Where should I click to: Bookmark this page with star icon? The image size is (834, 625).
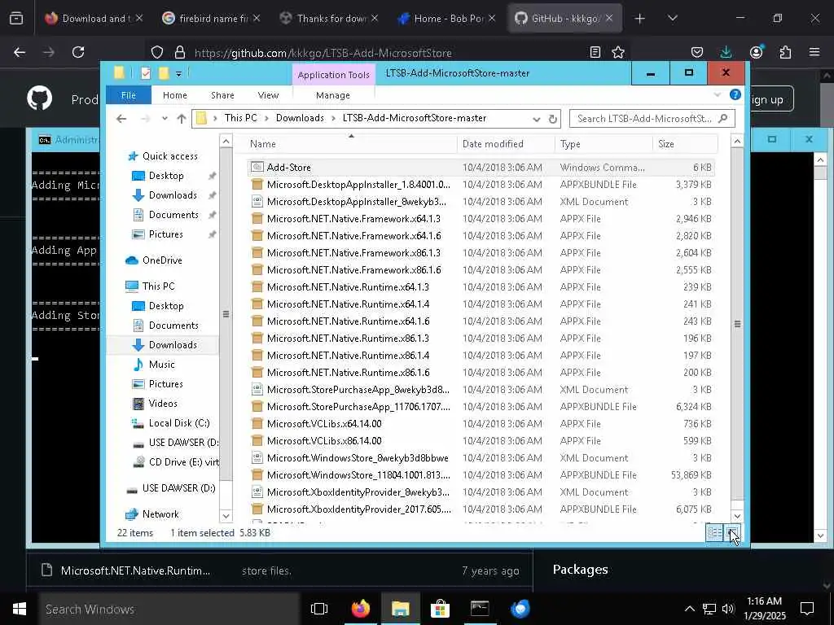click(618, 52)
